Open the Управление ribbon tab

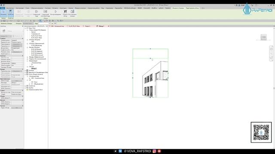[x=109, y=8]
